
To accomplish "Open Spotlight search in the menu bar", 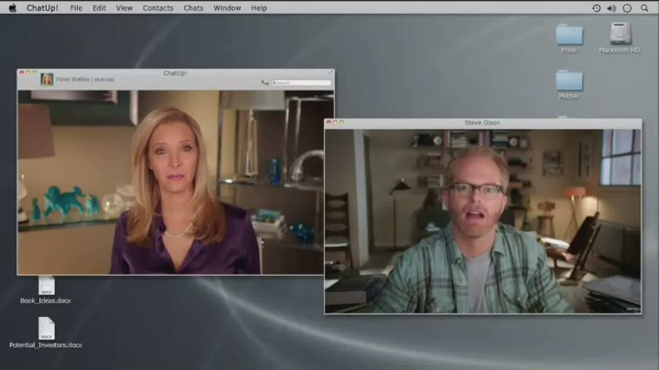I will [x=644, y=8].
